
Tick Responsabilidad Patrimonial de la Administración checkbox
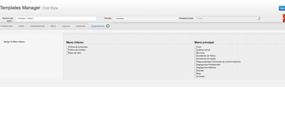coord(196,62)
